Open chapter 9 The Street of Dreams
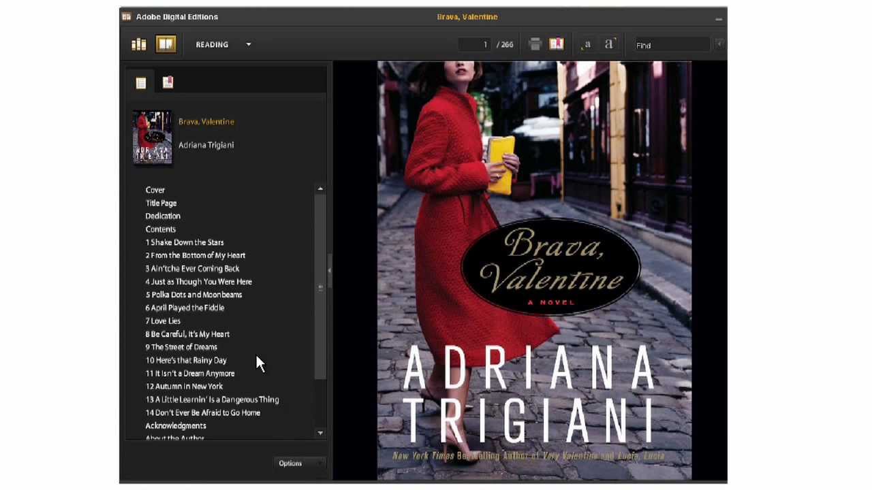Screen dimensions: 872x490 tap(181, 347)
